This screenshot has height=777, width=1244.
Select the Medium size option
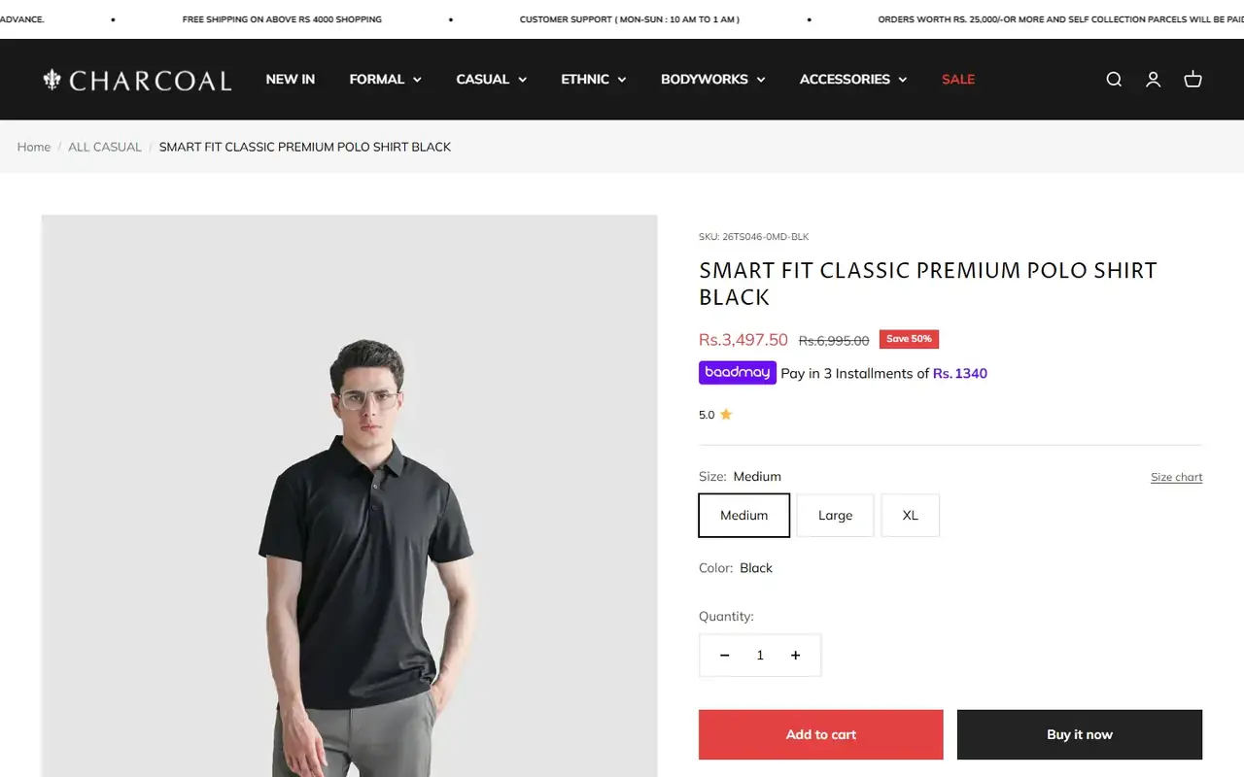click(744, 516)
